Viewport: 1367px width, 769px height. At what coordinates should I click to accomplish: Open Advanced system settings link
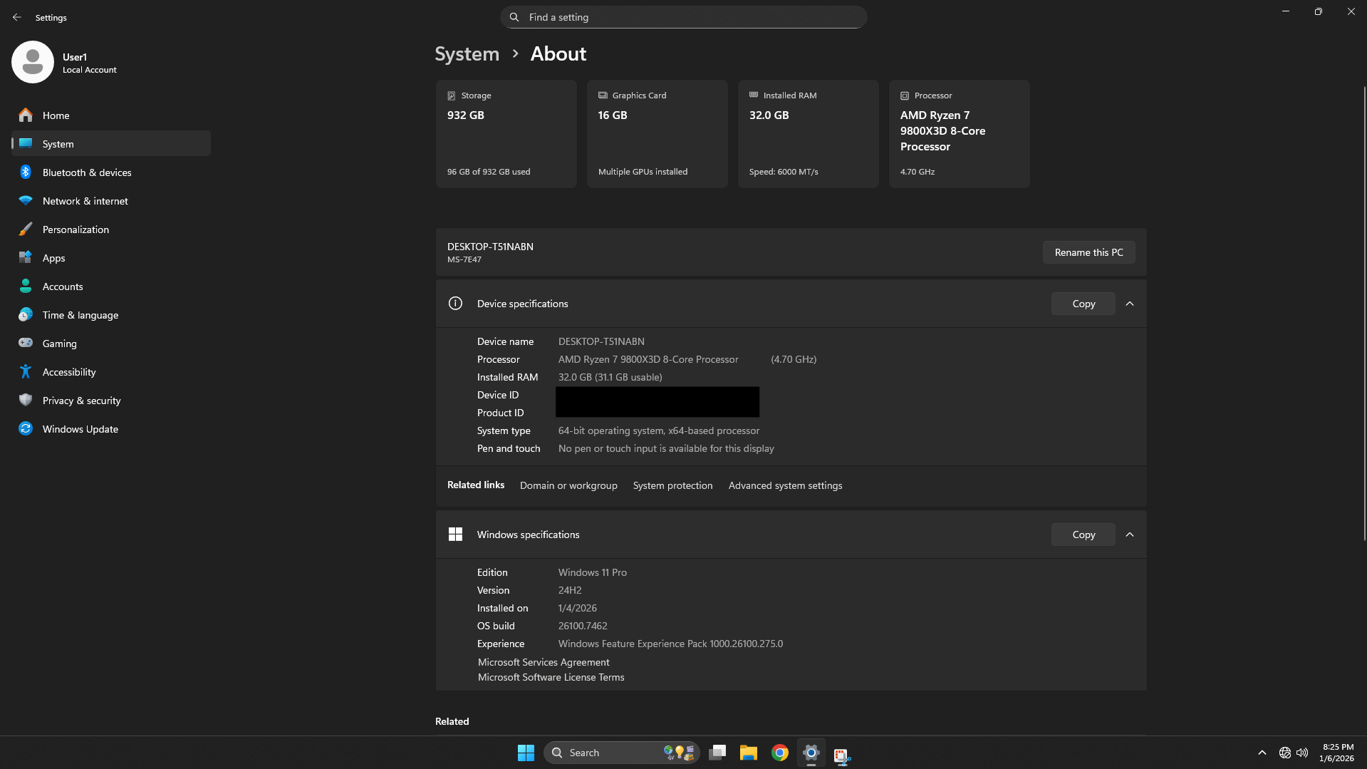click(785, 485)
